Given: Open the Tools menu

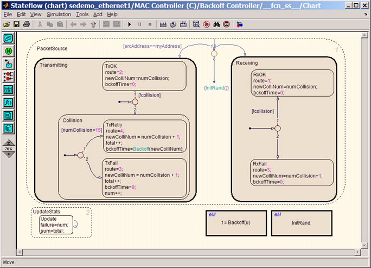Looking at the screenshot, I should (82, 14).
